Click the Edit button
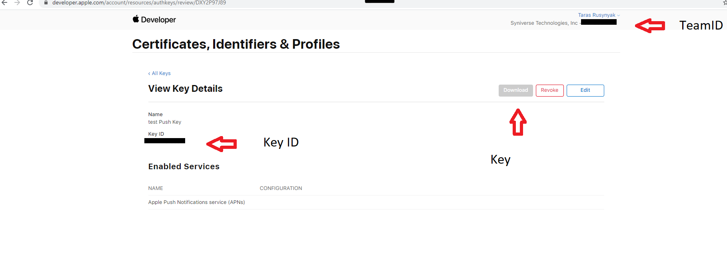Image resolution: width=727 pixels, height=269 pixels. (x=585, y=91)
